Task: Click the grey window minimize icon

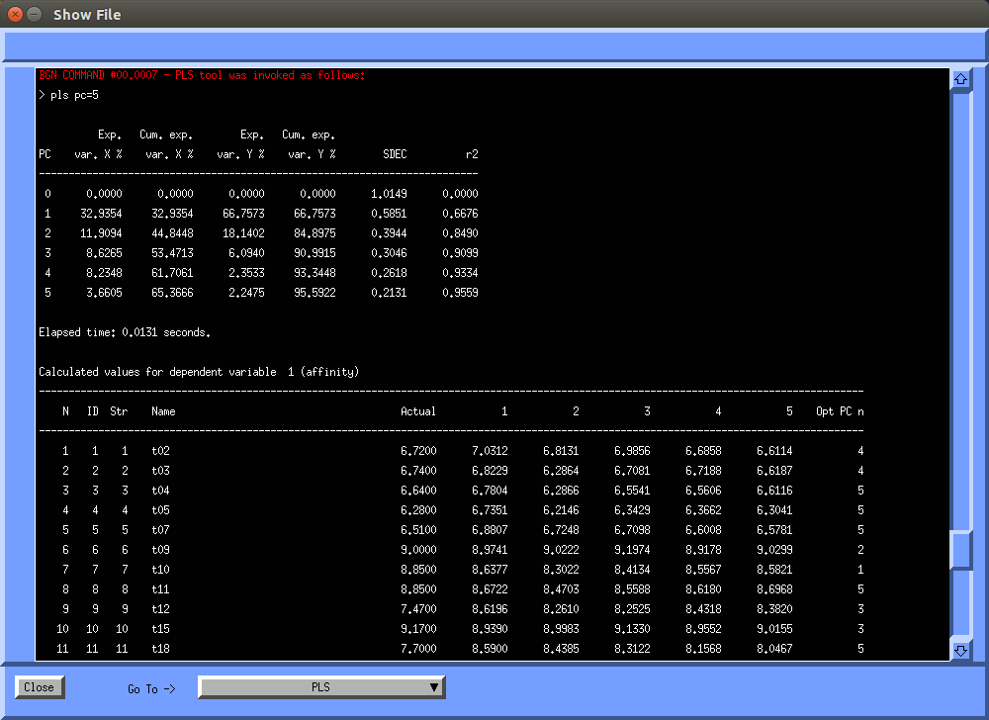Action: click(35, 15)
